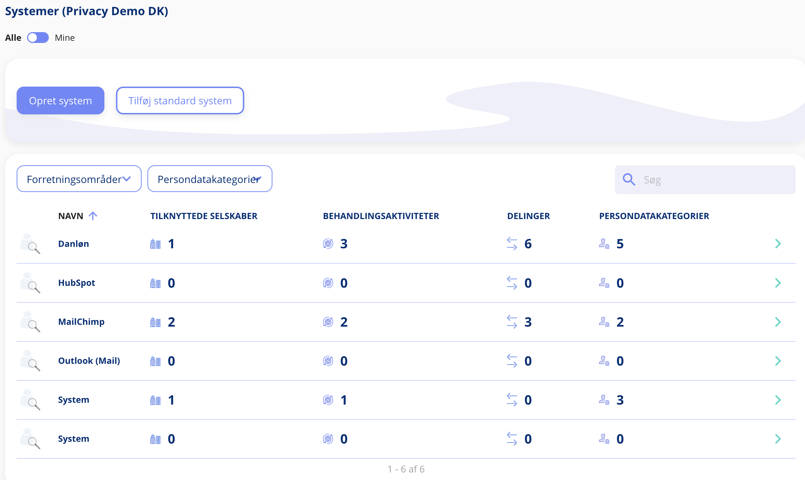Sort by NAVN column arrow
Viewport: 805px width, 480px height.
[x=93, y=216]
